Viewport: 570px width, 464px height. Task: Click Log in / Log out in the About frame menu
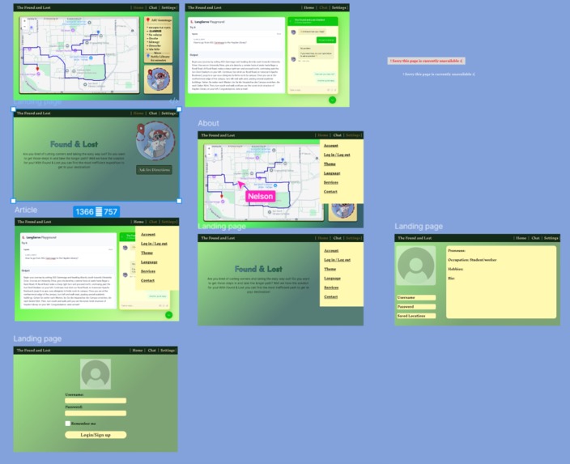tap(337, 155)
